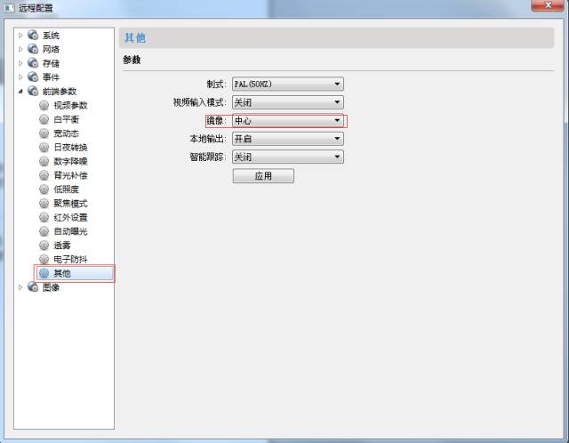This screenshot has width=569, height=443.
Task: Click the 红外设置 gear icon
Action: pyautogui.click(x=44, y=217)
